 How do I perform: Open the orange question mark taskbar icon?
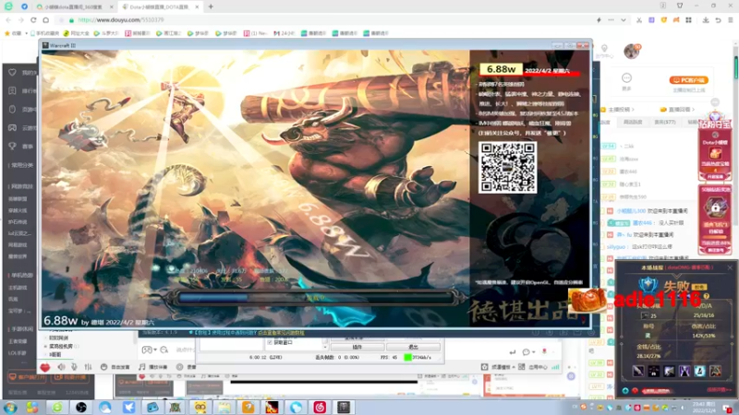248,407
